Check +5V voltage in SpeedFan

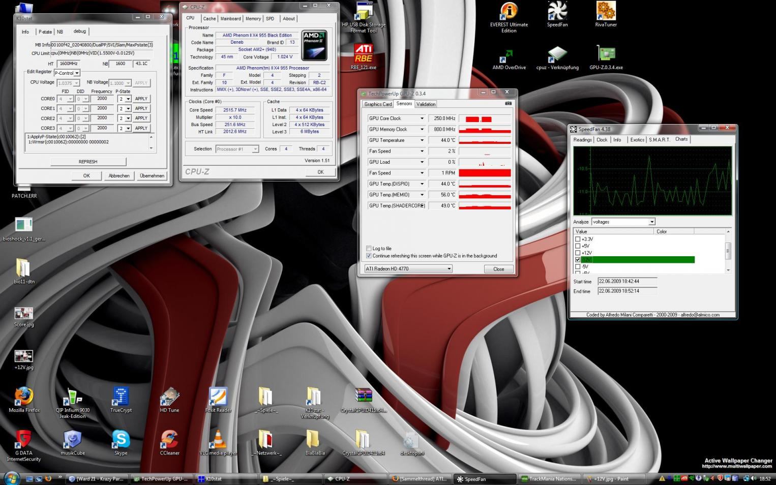coord(578,246)
